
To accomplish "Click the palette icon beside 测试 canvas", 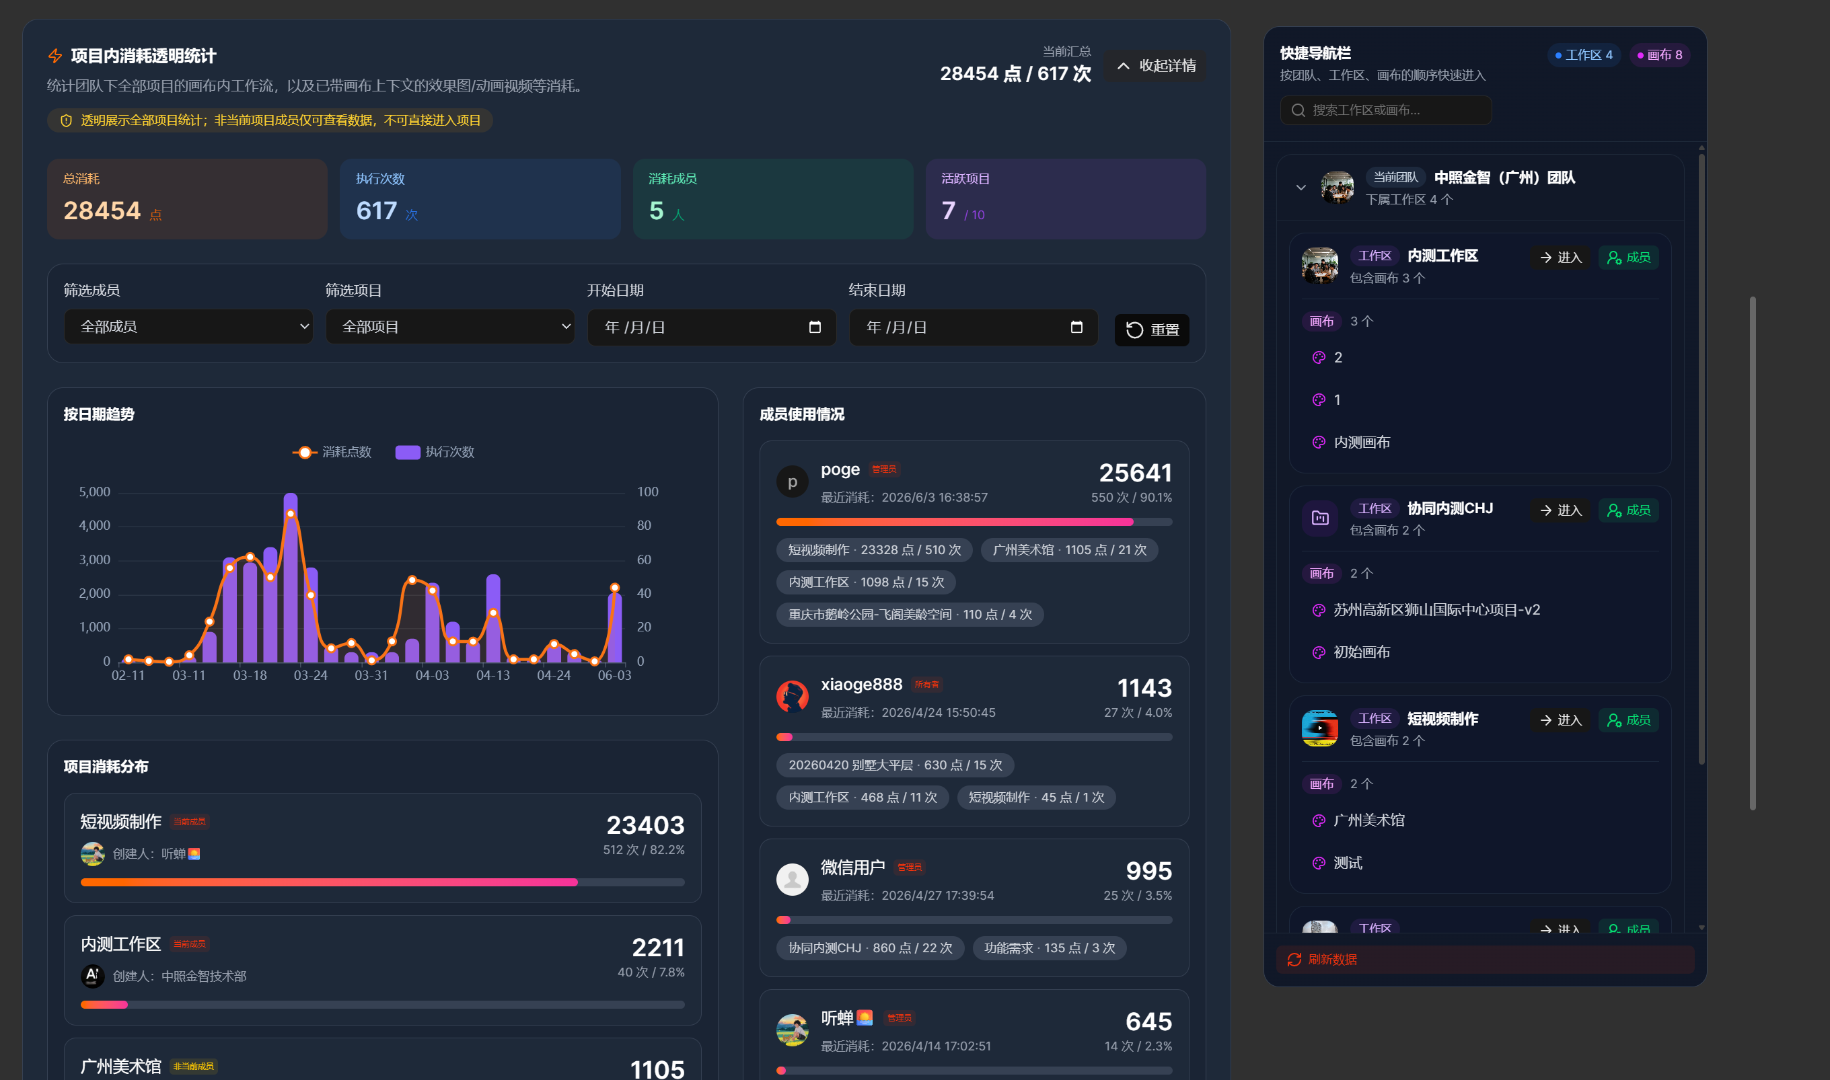I will click(1318, 863).
